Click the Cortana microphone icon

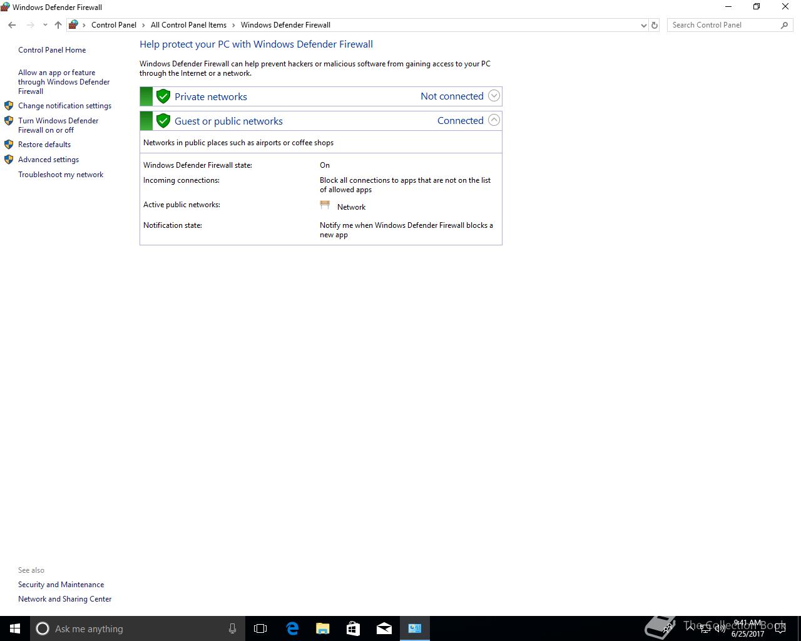pos(232,628)
